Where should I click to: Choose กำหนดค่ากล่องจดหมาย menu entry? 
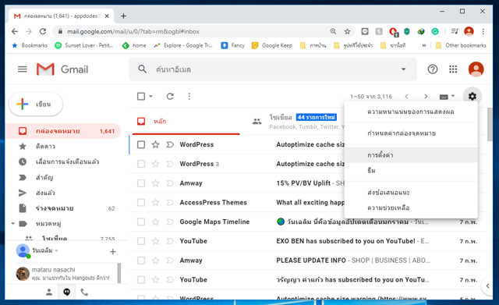click(x=411, y=133)
